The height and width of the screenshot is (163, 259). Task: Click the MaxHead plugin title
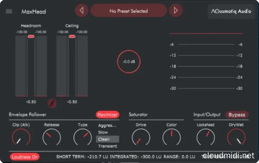[34, 12]
